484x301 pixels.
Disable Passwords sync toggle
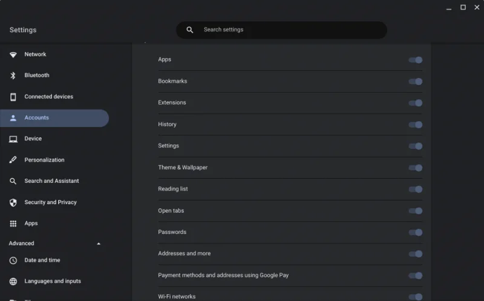[416, 232]
